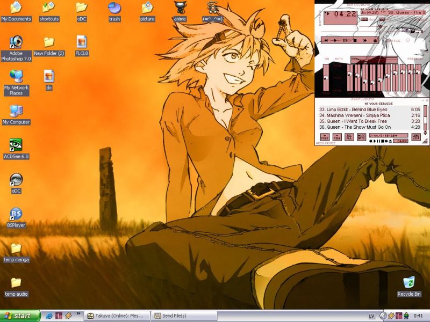Click the playlist +FILE add button
Viewport: 430px width, 322px height.
[325, 137]
